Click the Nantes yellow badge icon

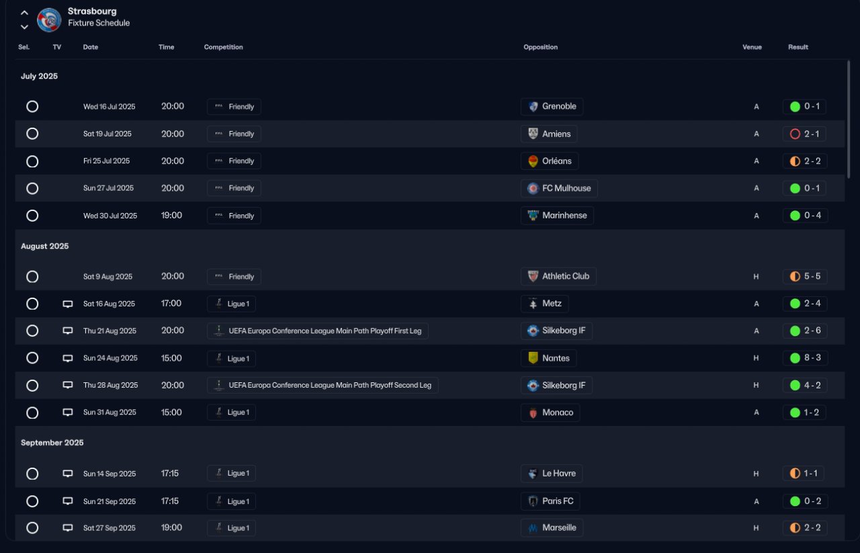pyautogui.click(x=533, y=358)
